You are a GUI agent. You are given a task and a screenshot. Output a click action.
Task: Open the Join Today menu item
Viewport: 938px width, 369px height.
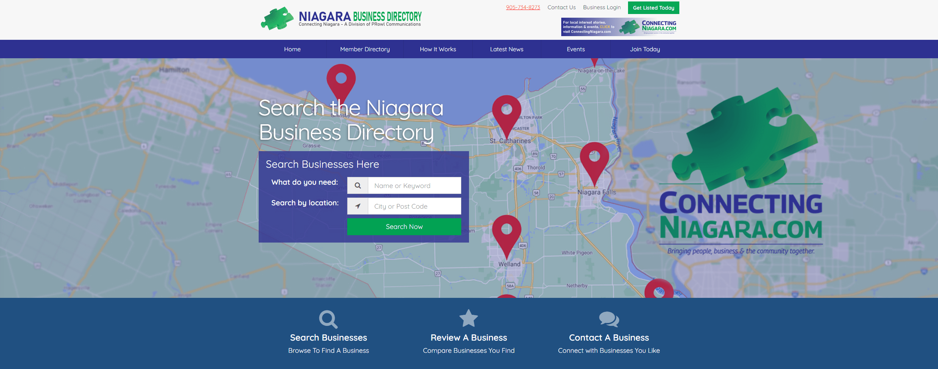[x=645, y=49]
